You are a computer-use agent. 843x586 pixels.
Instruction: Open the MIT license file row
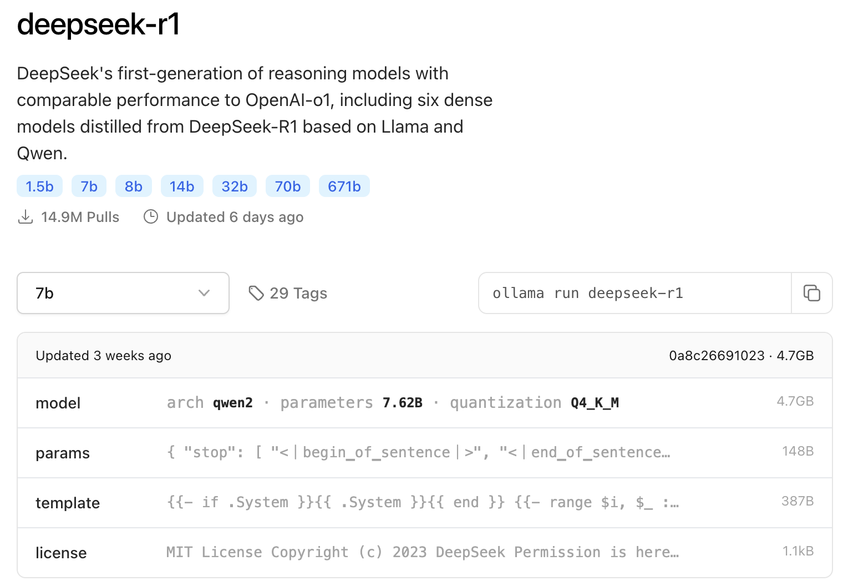pos(424,553)
